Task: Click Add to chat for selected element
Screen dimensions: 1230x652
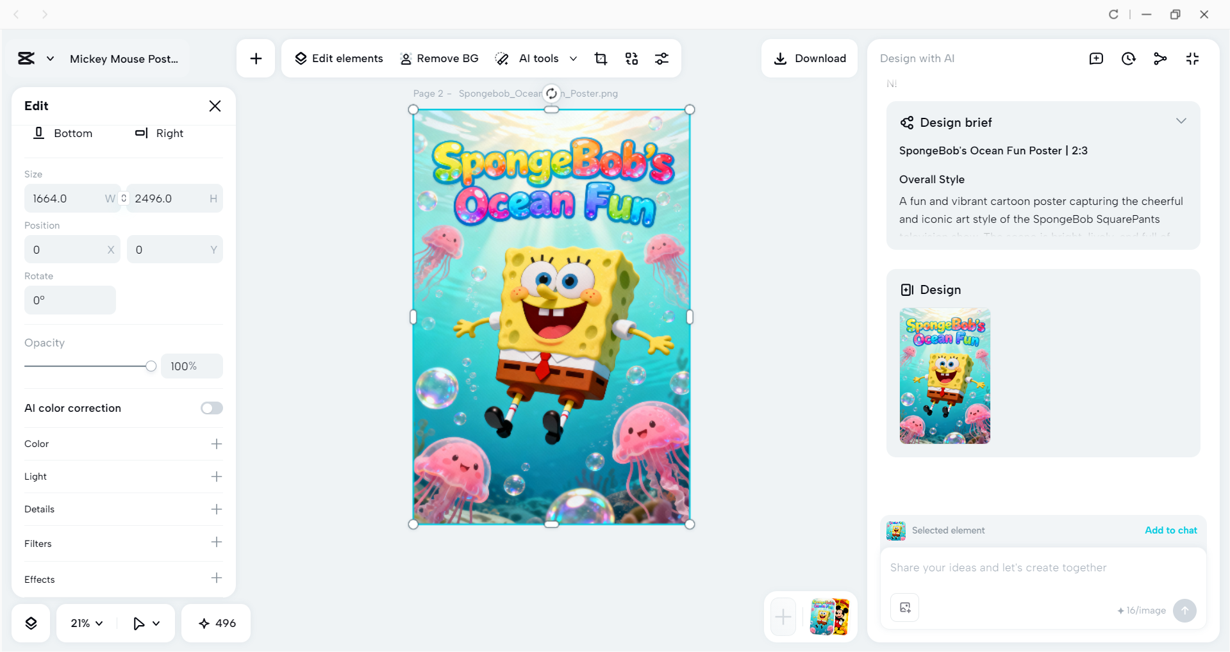Action: 1170,530
